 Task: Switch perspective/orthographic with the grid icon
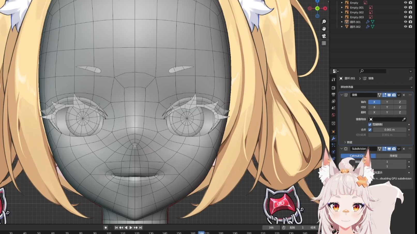[324, 43]
